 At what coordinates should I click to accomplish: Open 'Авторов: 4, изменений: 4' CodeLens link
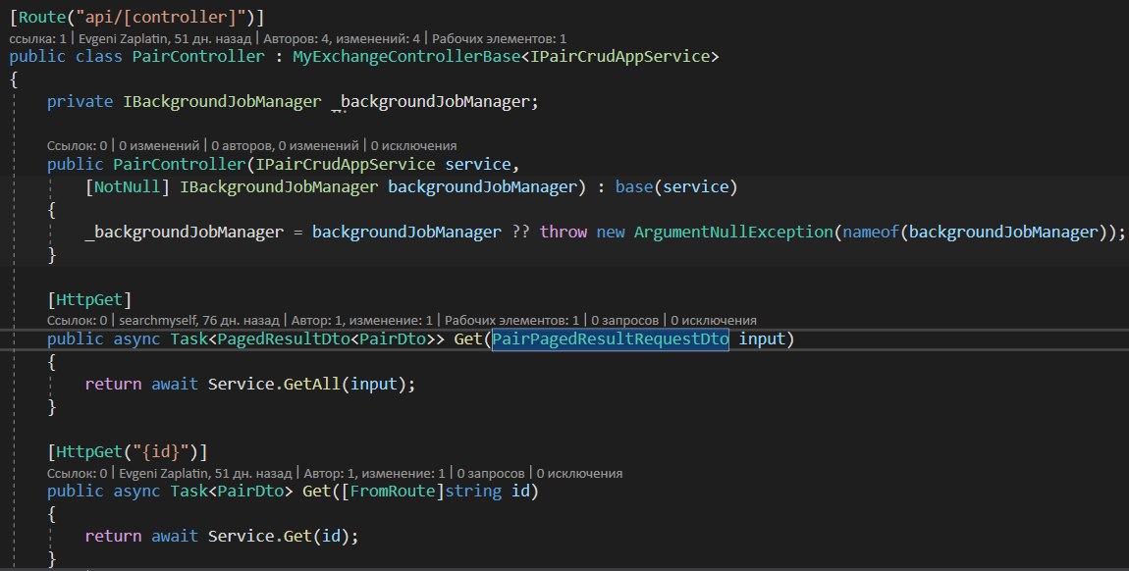pos(342,39)
